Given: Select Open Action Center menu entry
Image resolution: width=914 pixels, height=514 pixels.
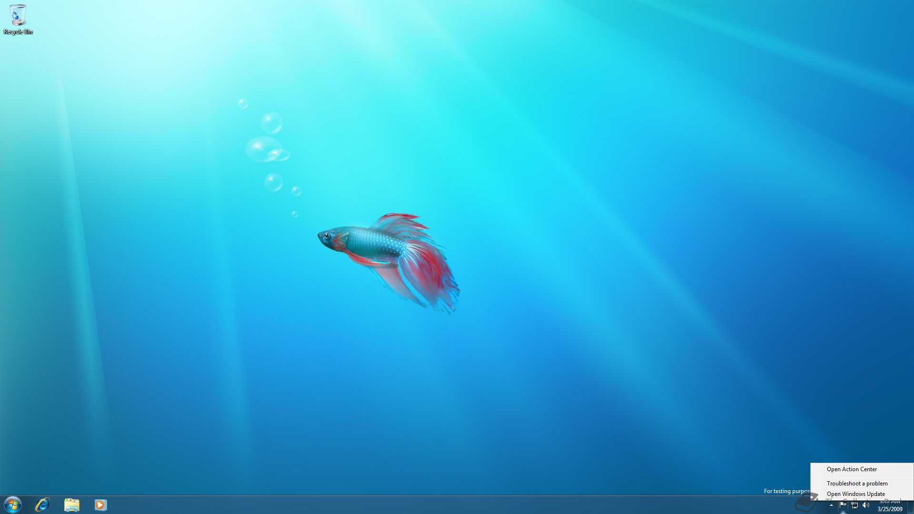Looking at the screenshot, I should point(862,469).
